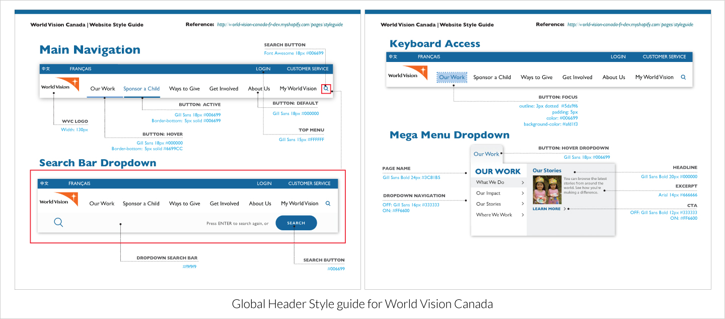The width and height of the screenshot is (725, 319).
Task: Open the Our Stories submenu arrow in mega menu
Action: [523, 204]
